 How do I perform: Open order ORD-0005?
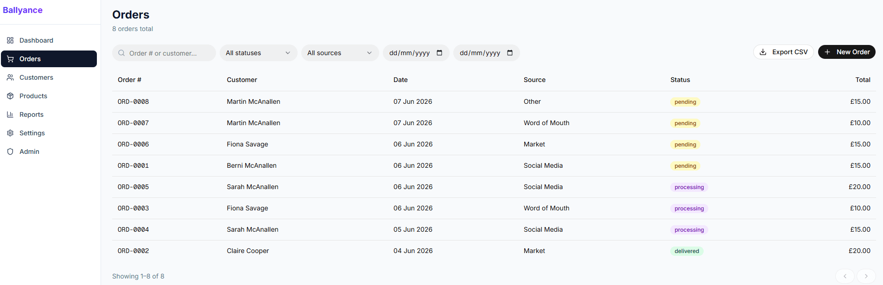[x=133, y=187]
